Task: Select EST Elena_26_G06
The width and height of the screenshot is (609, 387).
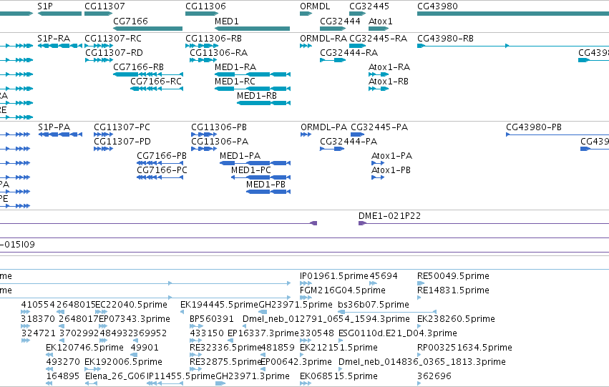Action: point(91,383)
